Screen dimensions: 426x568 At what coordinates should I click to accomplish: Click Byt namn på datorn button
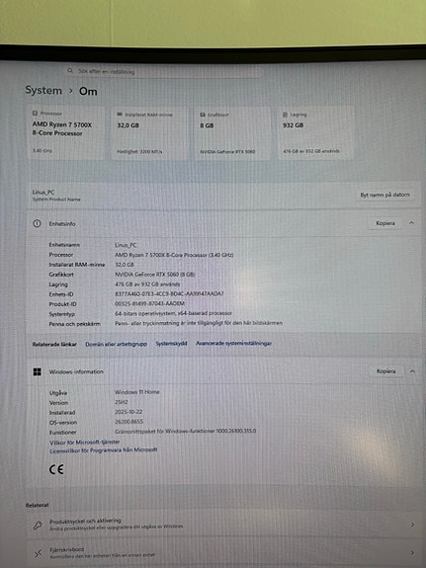385,195
